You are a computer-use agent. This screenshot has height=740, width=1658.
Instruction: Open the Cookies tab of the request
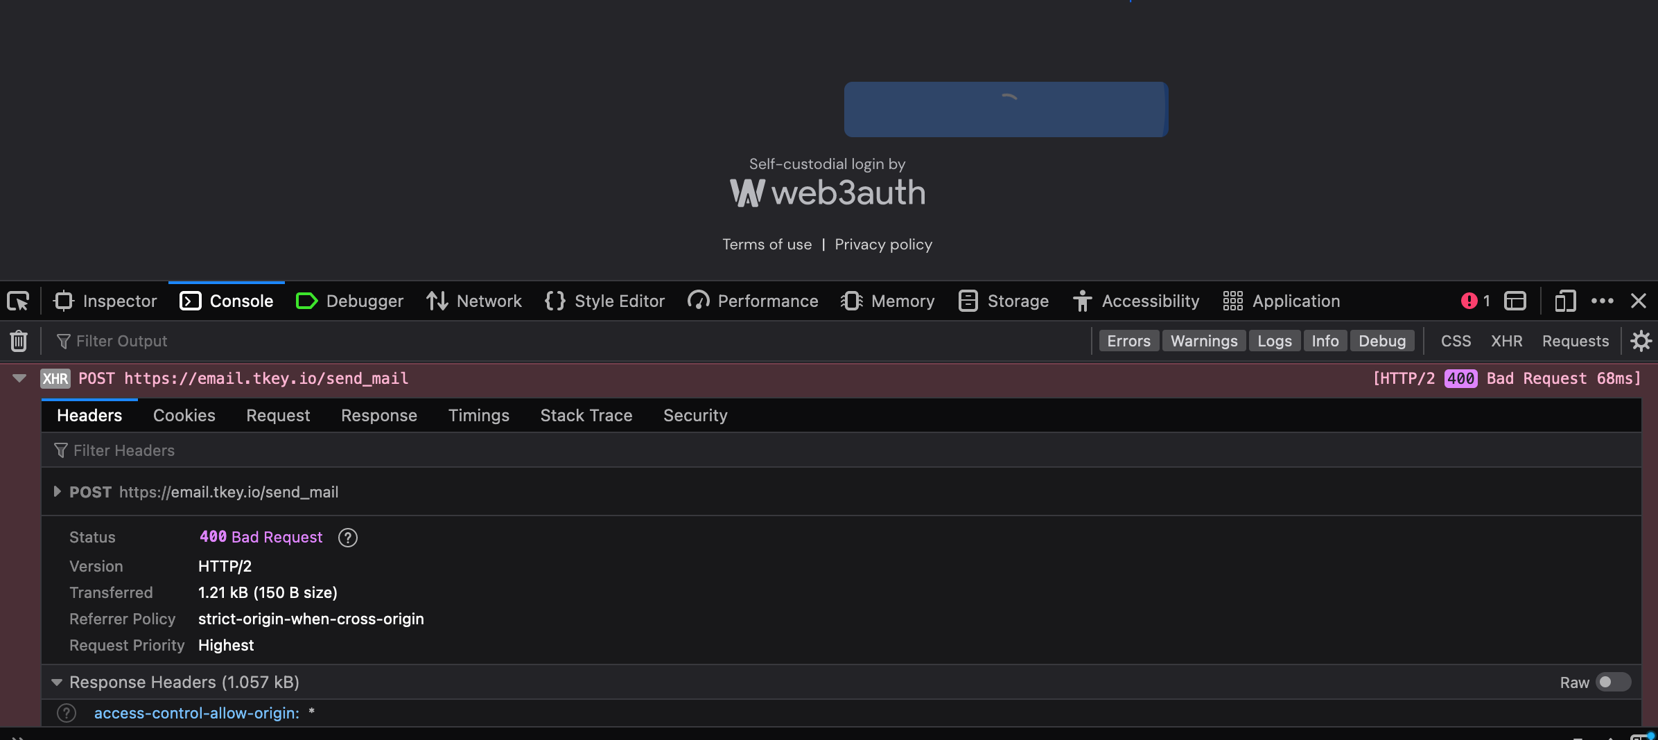point(184,415)
